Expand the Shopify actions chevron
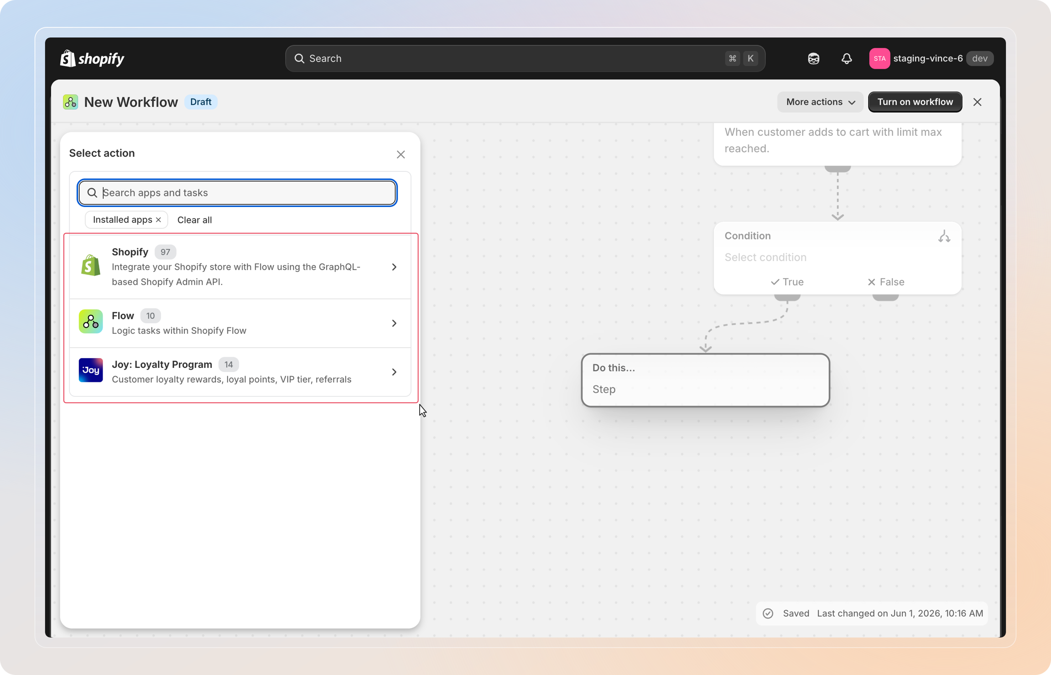Image resolution: width=1051 pixels, height=675 pixels. click(x=394, y=267)
